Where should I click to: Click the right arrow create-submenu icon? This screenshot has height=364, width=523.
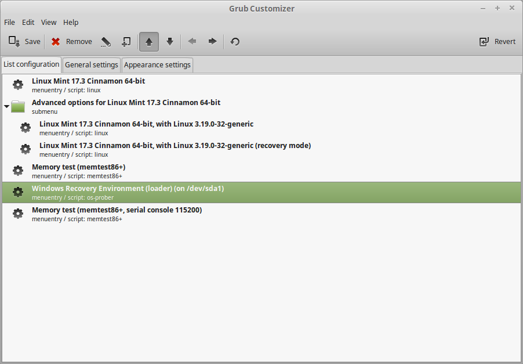(212, 41)
